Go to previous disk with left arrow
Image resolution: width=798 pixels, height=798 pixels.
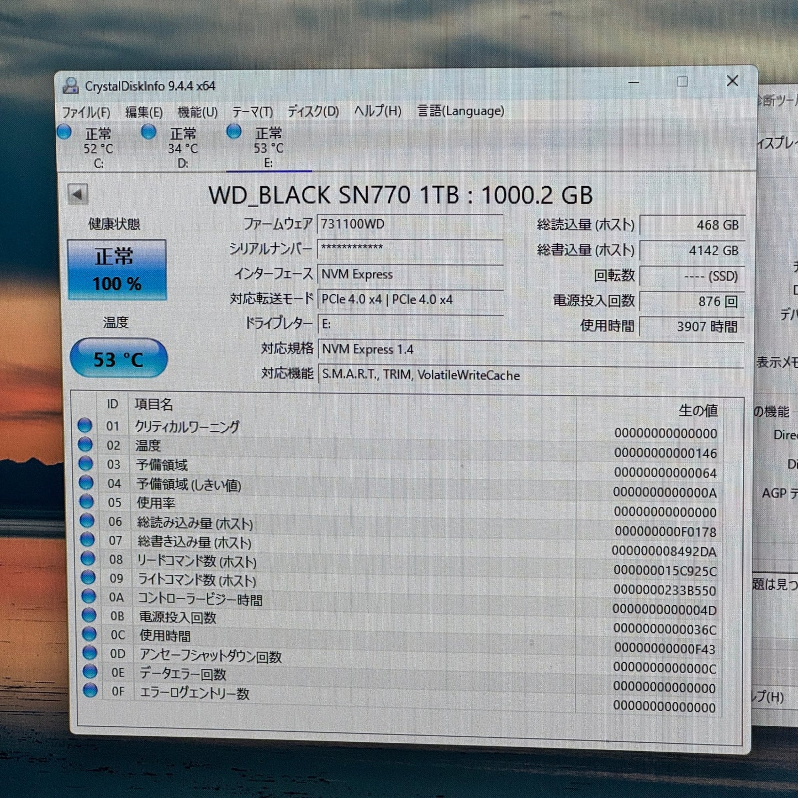coord(78,194)
